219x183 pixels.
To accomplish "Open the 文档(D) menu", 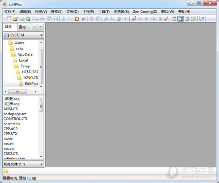I will coord(73,12).
